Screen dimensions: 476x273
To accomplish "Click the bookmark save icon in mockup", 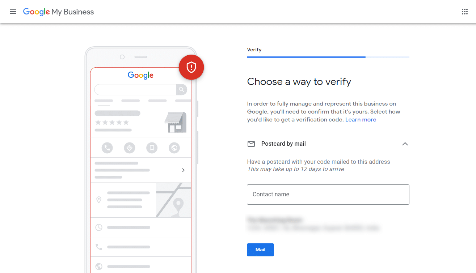I will tap(152, 148).
